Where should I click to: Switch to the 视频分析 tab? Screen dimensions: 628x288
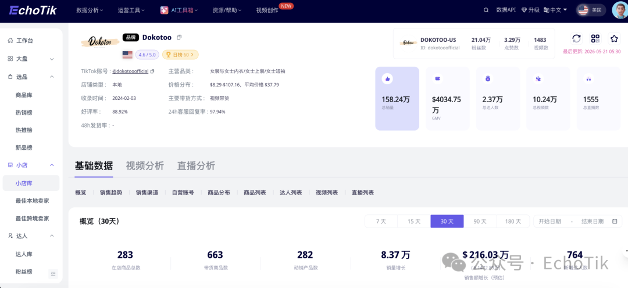(x=145, y=165)
